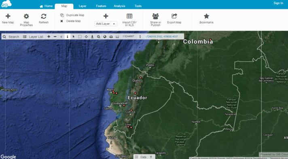
Task: Select the arrow pointer tool
Action: (74, 36)
